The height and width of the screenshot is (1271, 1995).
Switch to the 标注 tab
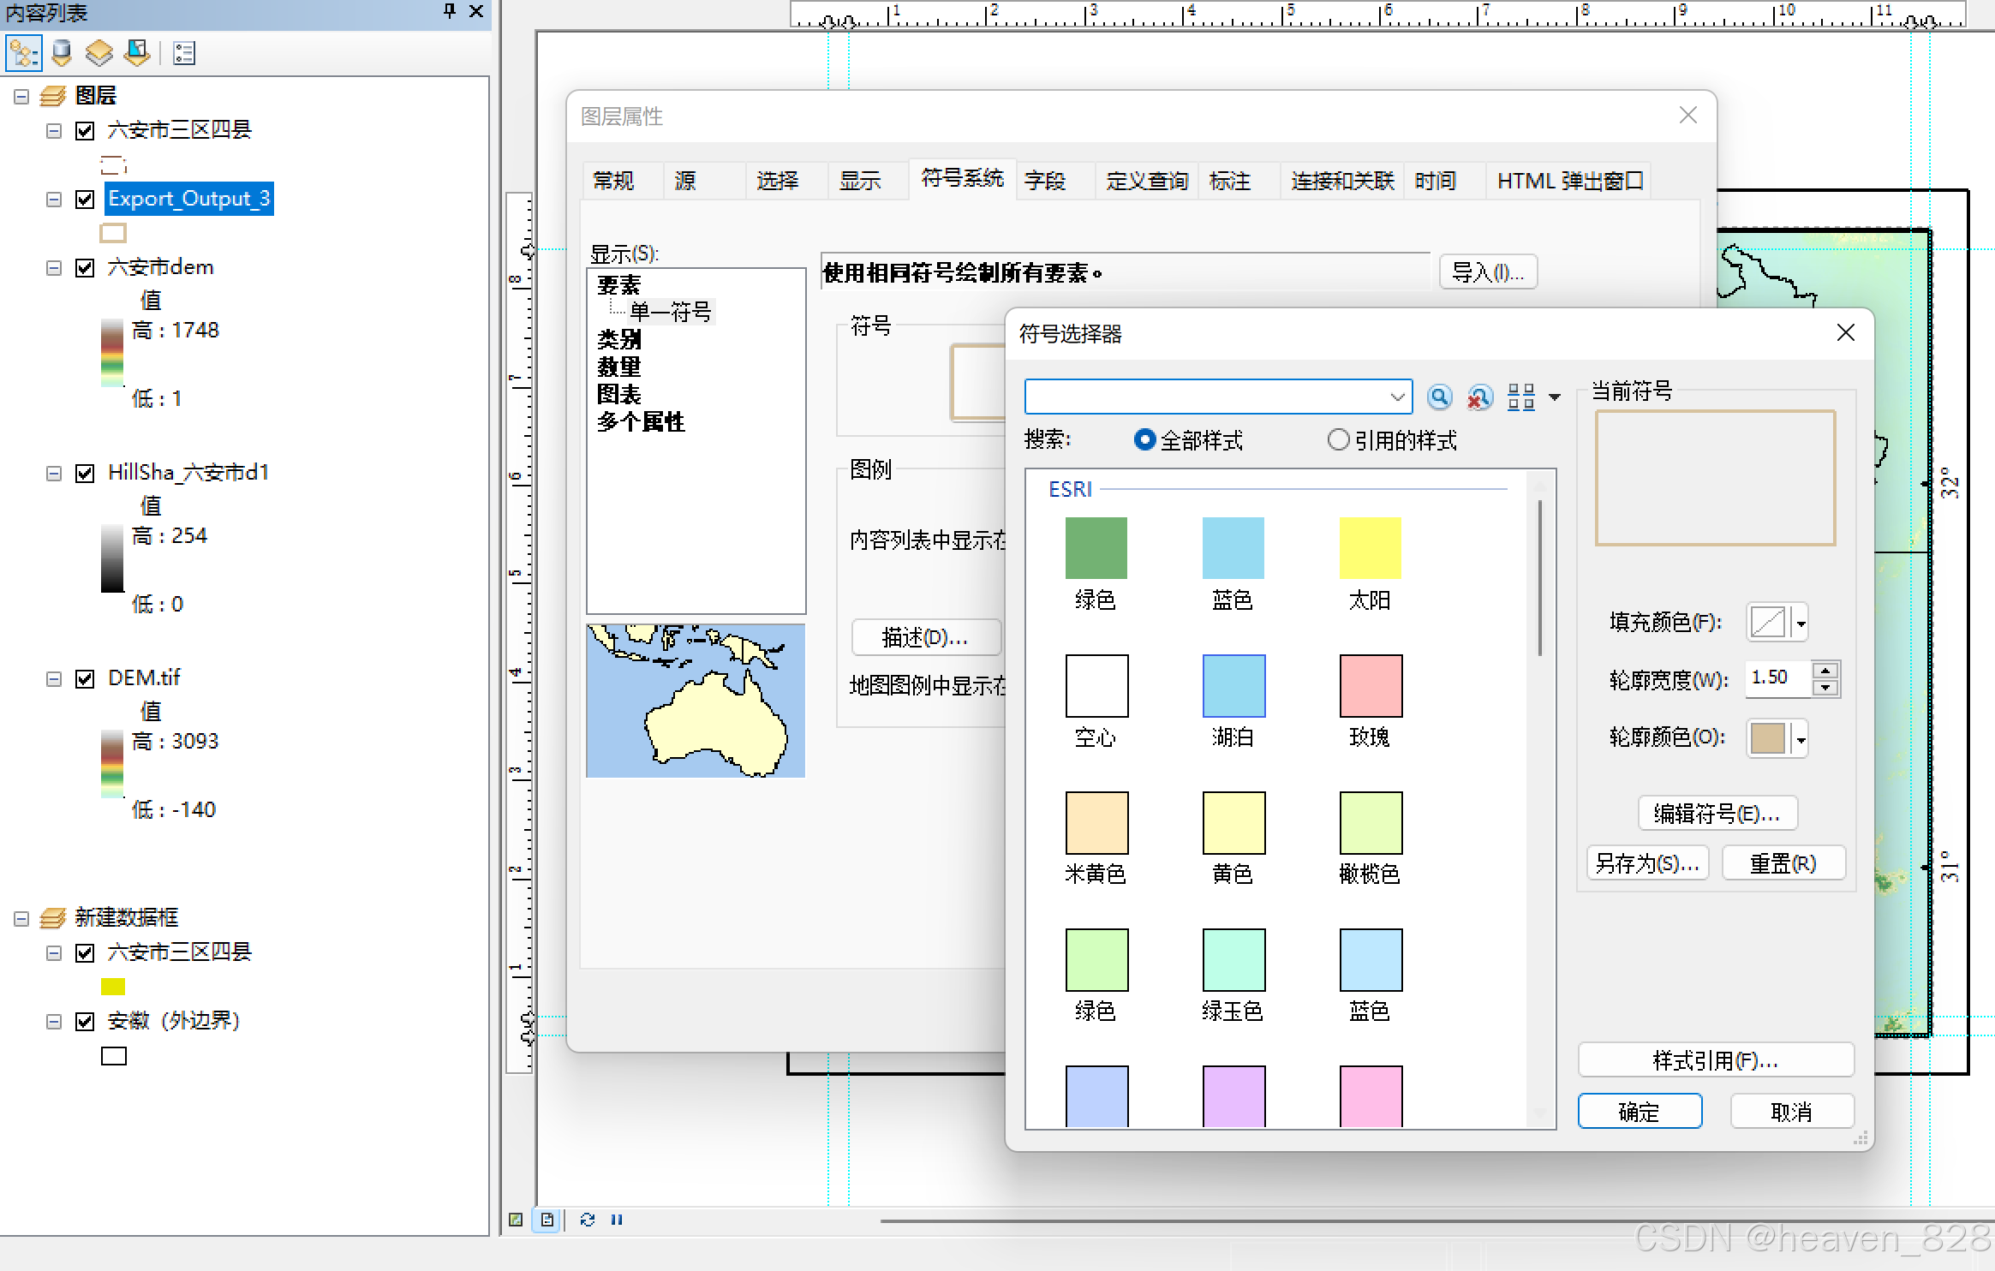pos(1229,181)
